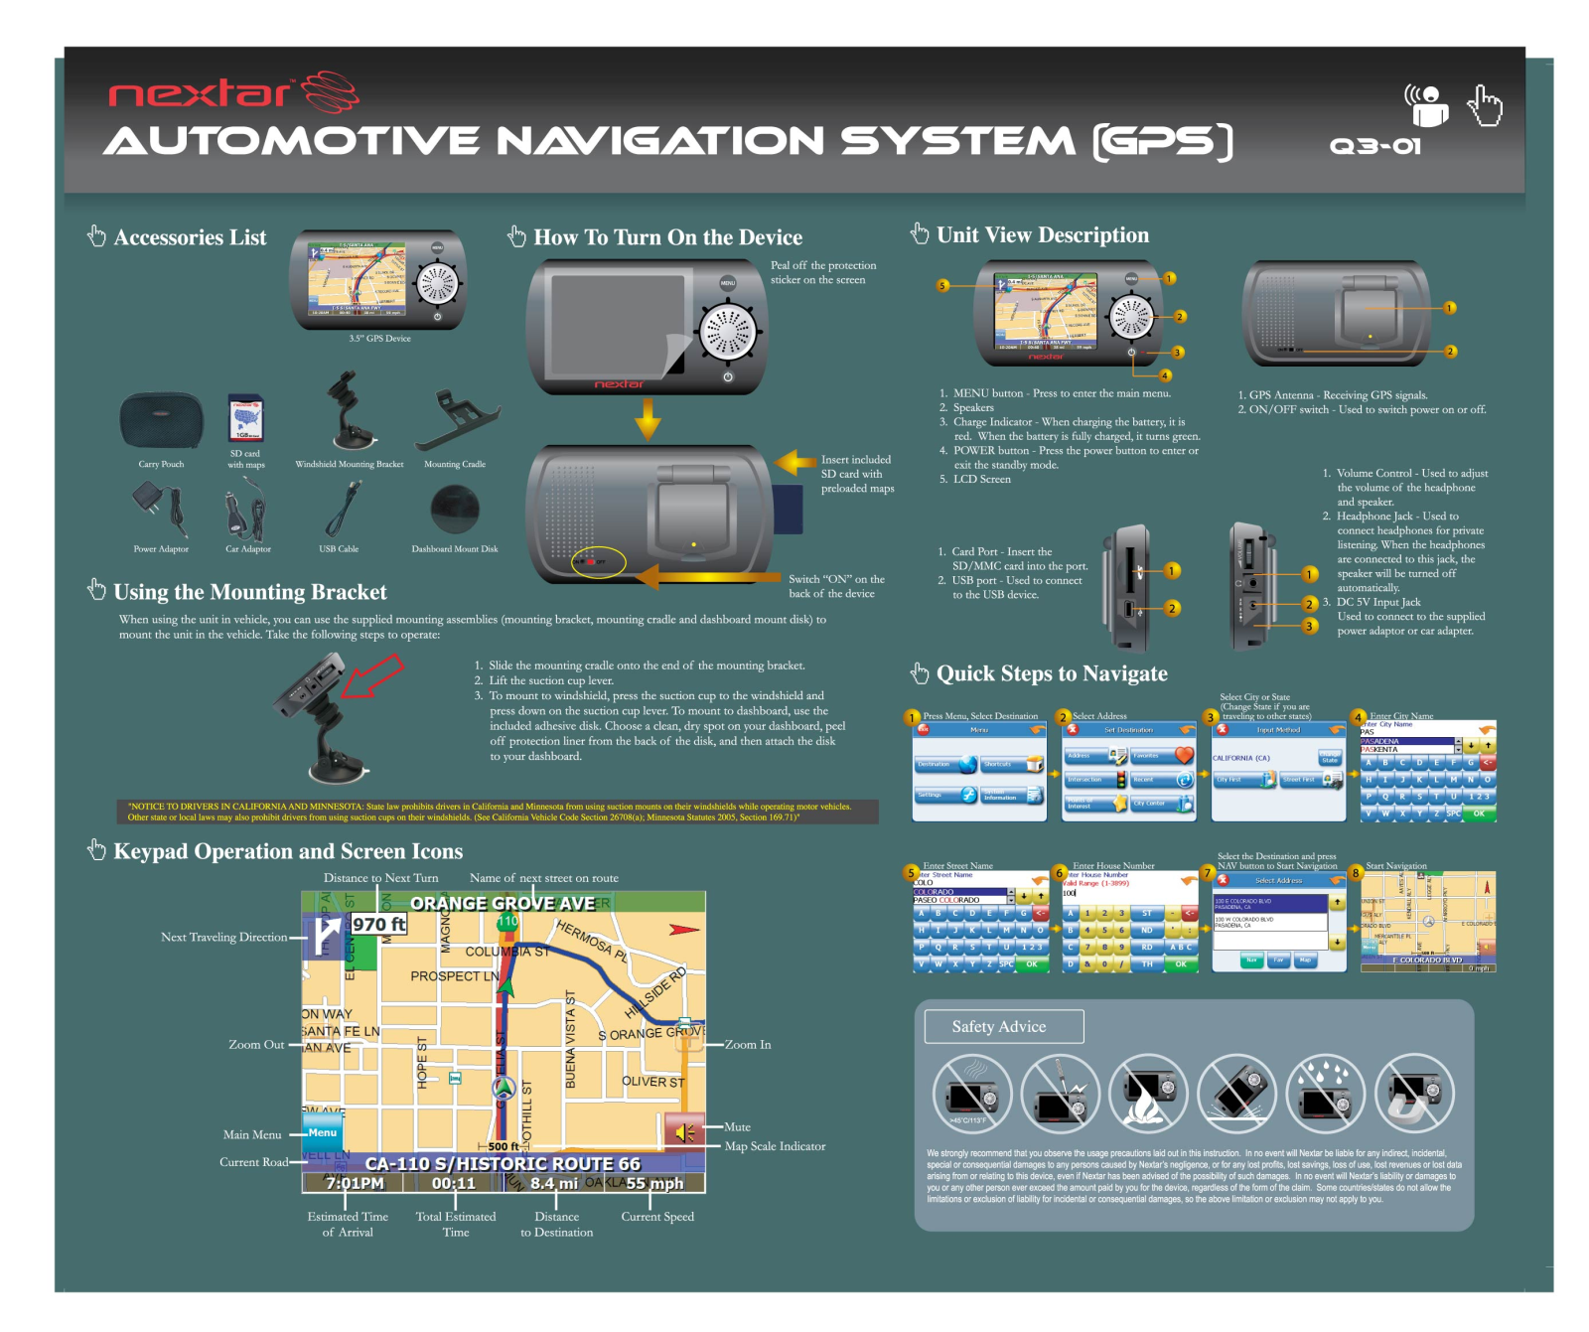Click the Mute speaker icon on the keypad map

click(x=684, y=1132)
